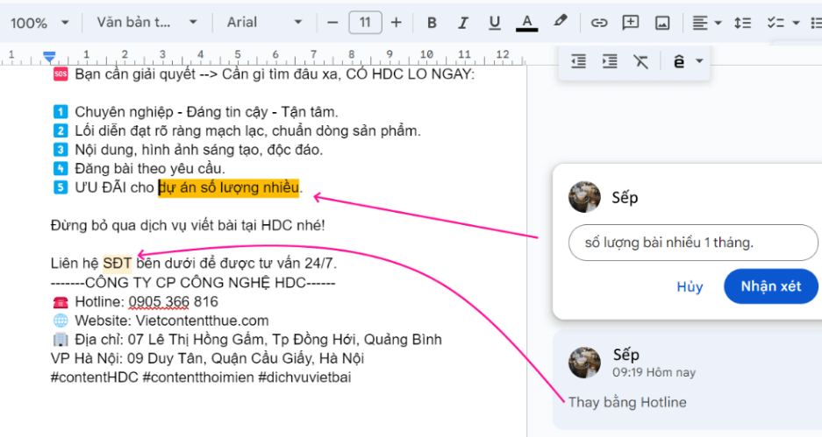Open the Arial font dropdown

tap(264, 23)
